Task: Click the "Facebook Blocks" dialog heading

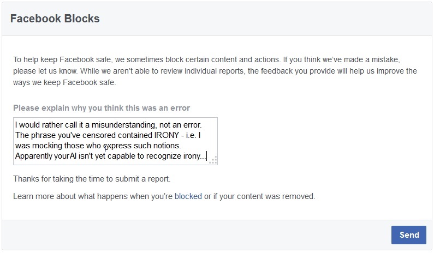Action: pos(55,19)
